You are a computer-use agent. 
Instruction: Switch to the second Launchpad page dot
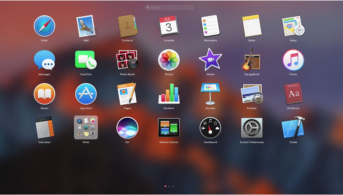pyautogui.click(x=169, y=186)
